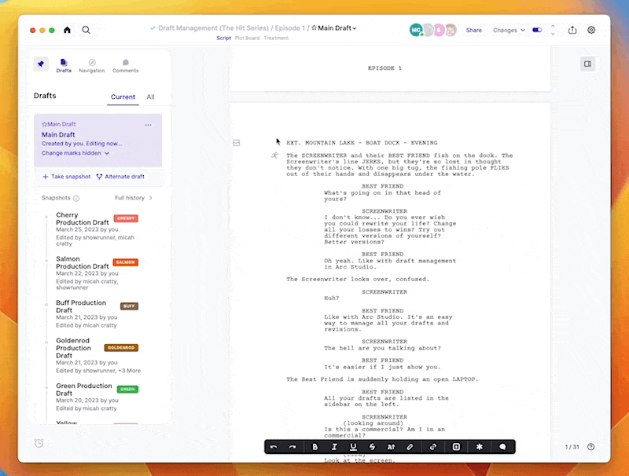The width and height of the screenshot is (629, 476).
Task: Click the action element type icon
Action: pyautogui.click(x=274, y=156)
